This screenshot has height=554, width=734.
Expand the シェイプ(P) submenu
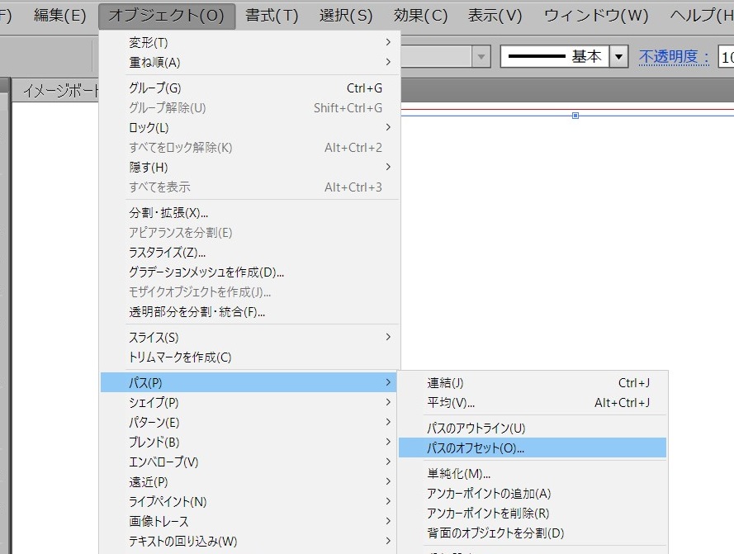(250, 403)
